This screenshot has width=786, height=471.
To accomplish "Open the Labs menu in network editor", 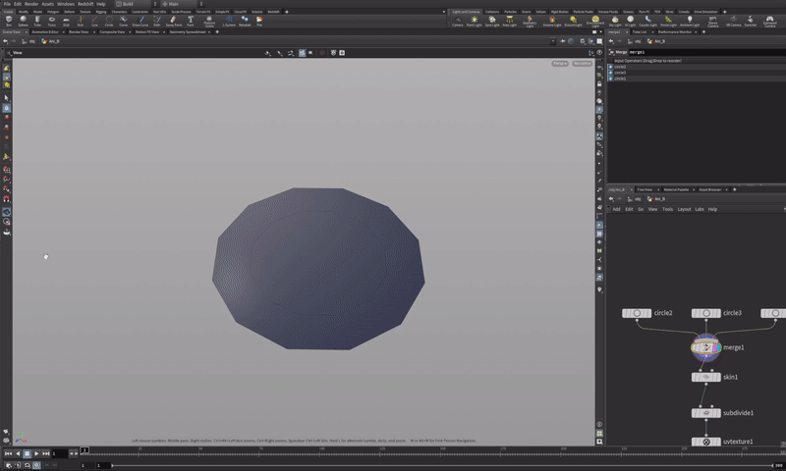I will [x=699, y=209].
